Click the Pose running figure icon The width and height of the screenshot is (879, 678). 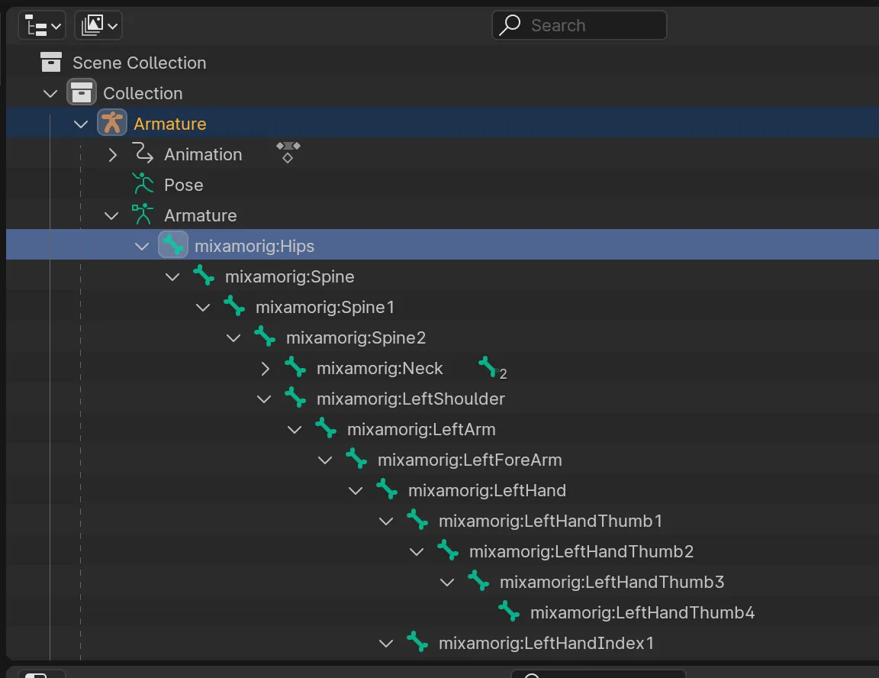143,185
